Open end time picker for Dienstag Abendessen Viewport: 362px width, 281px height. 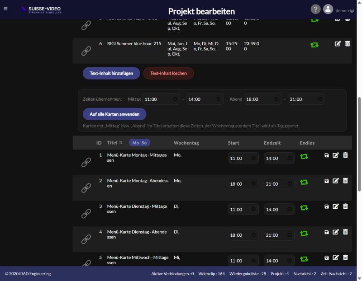tap(290, 234)
